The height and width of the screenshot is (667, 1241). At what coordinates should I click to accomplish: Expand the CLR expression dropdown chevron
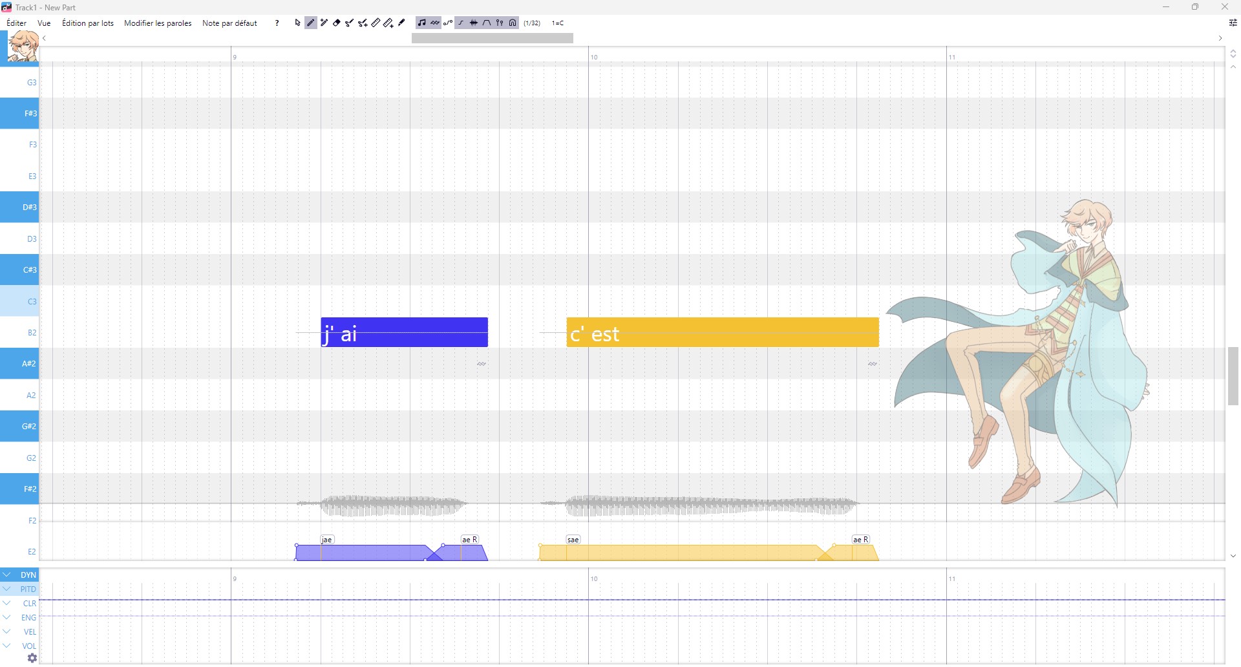(x=6, y=603)
